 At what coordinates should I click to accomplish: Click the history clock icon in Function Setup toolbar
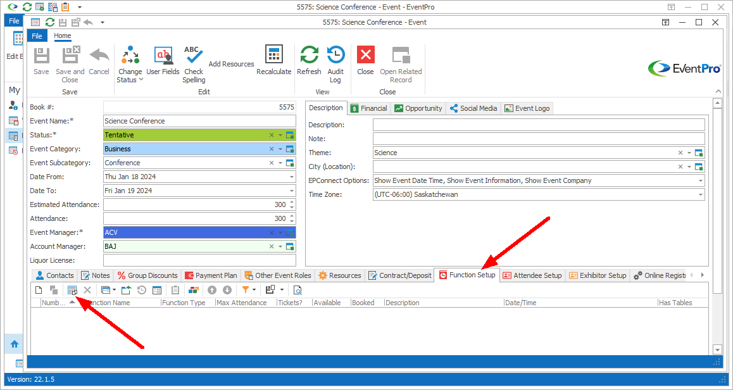[142, 291]
